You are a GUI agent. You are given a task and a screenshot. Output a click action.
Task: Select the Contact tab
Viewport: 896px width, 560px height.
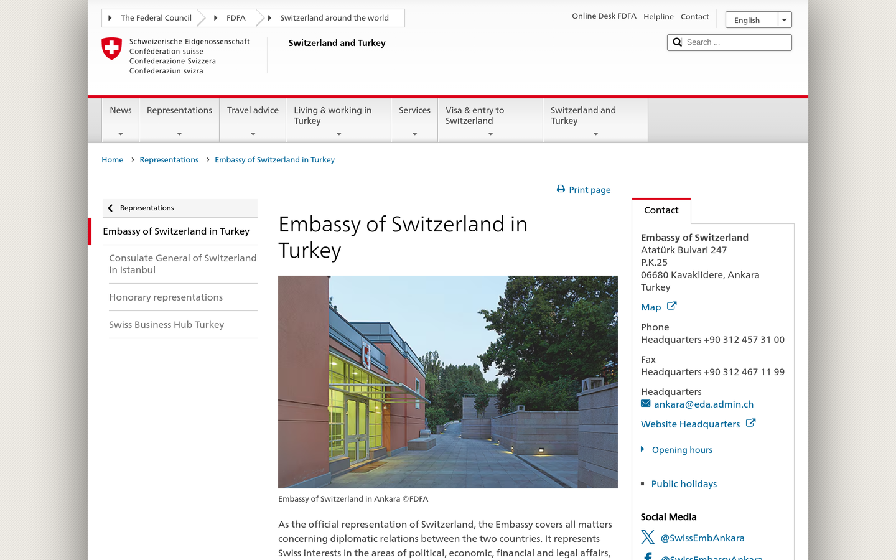pyautogui.click(x=661, y=211)
